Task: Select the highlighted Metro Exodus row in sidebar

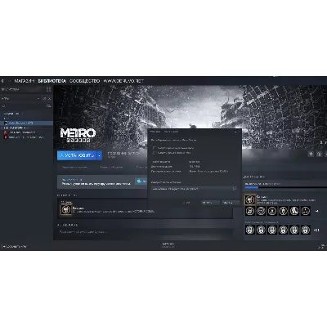Action: point(26,123)
